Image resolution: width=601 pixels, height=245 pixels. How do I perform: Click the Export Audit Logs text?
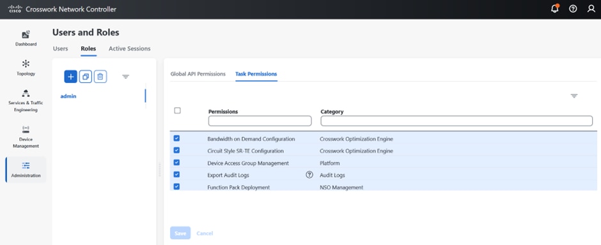228,175
